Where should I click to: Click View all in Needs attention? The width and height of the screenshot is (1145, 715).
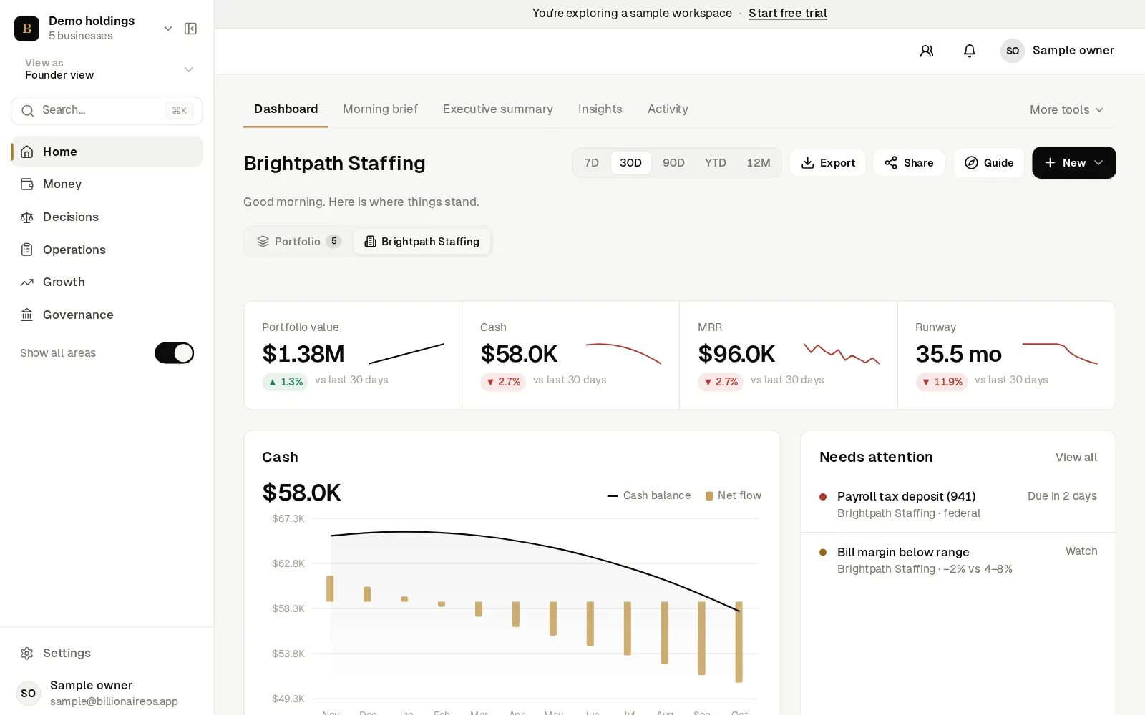click(x=1076, y=458)
